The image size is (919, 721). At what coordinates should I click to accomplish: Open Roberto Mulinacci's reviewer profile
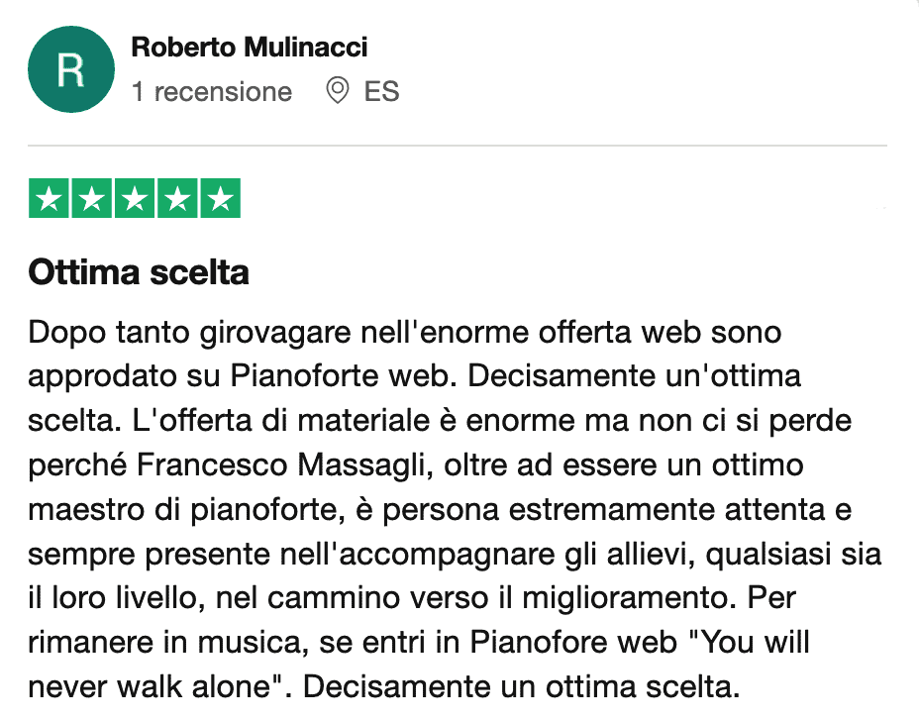pos(249,47)
